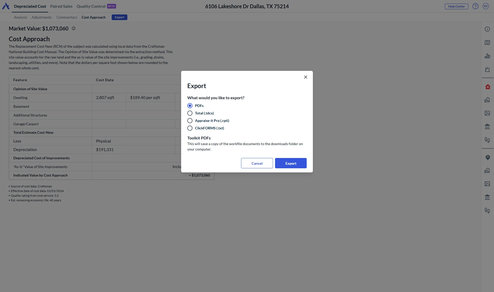Switch to Paired Sales tab
The height and width of the screenshot is (292, 494).
coord(61,6)
